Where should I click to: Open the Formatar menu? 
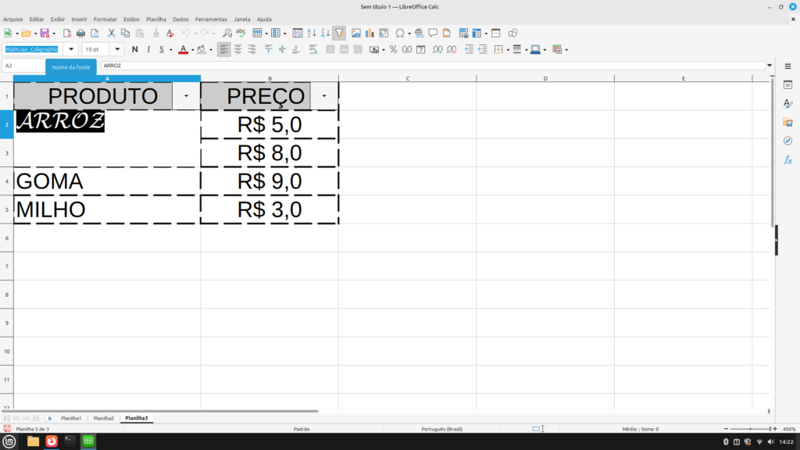(105, 19)
